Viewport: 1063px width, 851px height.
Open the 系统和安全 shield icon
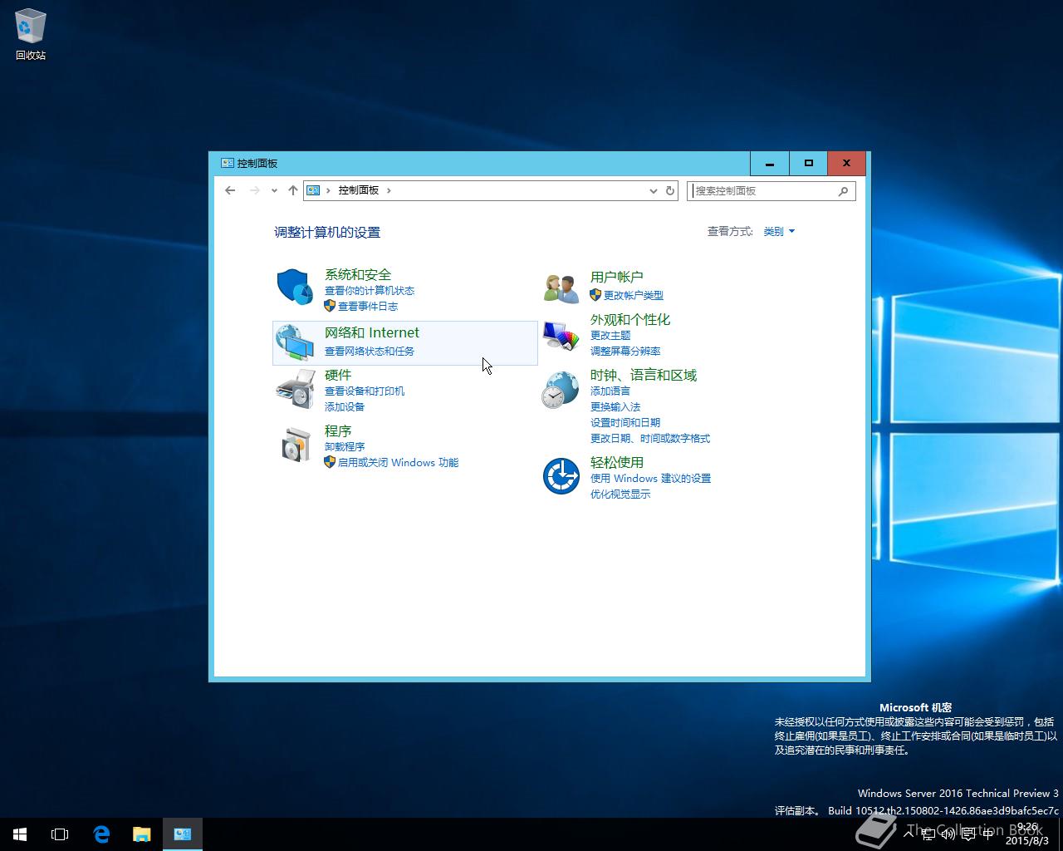tap(294, 287)
